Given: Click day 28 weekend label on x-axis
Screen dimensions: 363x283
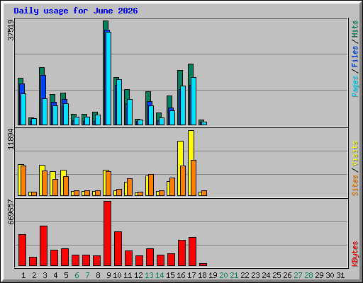Looking at the screenshot, I should [x=308, y=275].
